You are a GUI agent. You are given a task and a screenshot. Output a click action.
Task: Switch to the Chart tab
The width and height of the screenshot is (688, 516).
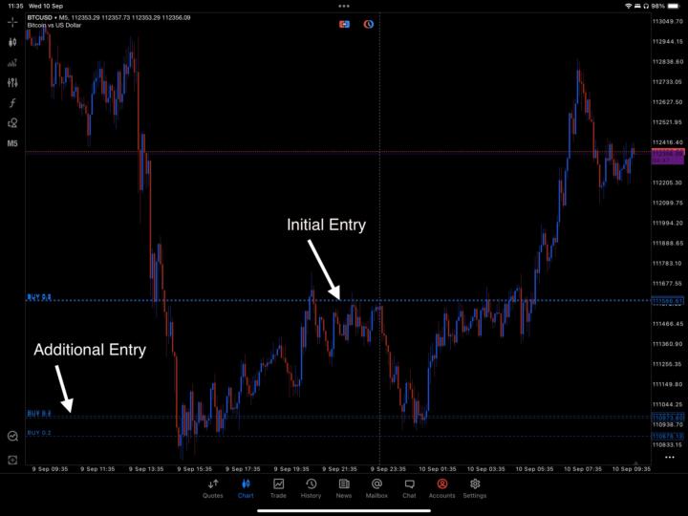tap(246, 488)
